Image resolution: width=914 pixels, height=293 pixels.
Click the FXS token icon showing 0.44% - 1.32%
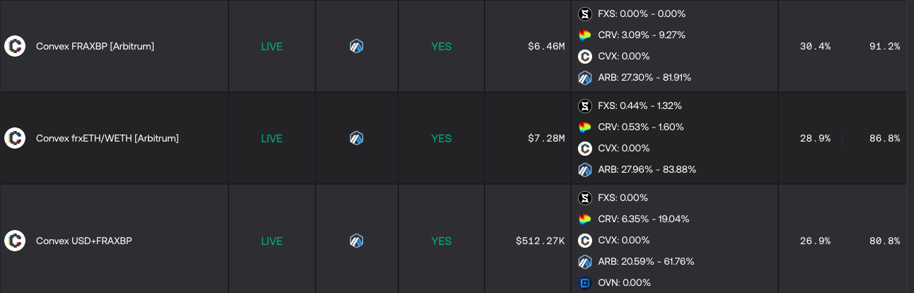(584, 106)
